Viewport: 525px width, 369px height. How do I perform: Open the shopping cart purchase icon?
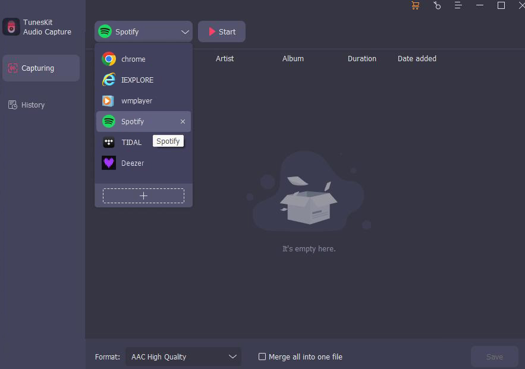click(x=415, y=5)
